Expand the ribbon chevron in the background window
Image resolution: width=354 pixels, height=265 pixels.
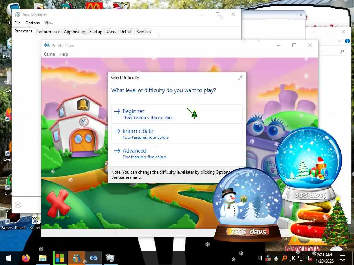coord(340,41)
